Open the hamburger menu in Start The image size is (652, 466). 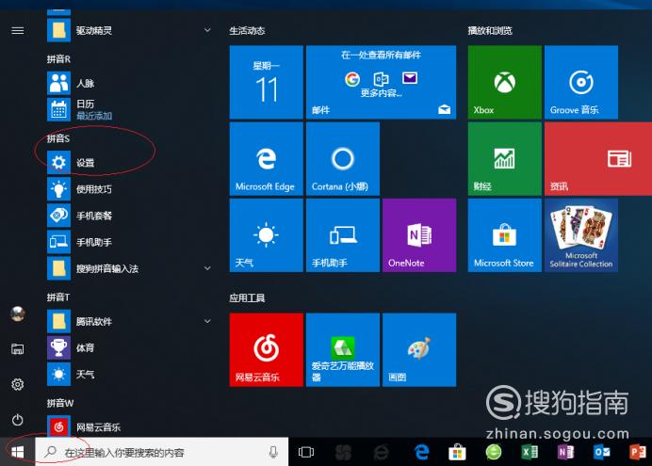(x=18, y=30)
